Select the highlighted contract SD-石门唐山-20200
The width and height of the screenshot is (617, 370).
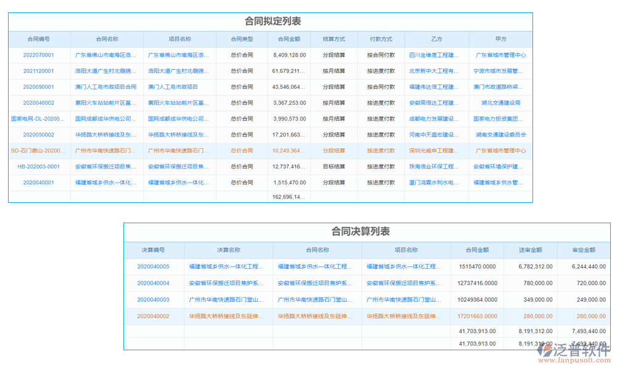pos(39,150)
